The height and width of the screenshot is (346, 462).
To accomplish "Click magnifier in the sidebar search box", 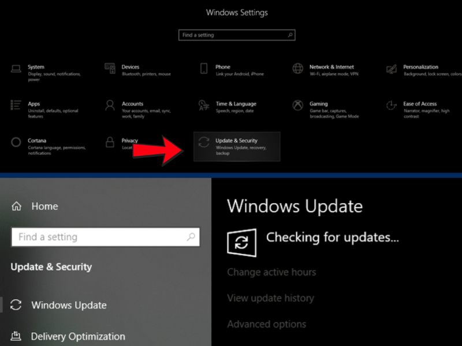I will (191, 236).
